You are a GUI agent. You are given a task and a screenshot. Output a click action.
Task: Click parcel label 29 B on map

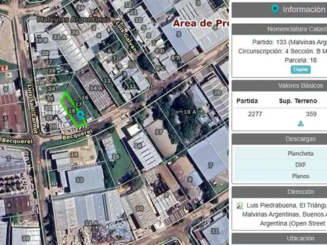pyautogui.click(x=42, y=40)
